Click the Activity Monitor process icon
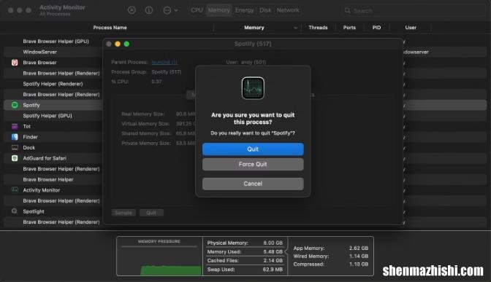The image size is (491, 282). (x=15, y=190)
